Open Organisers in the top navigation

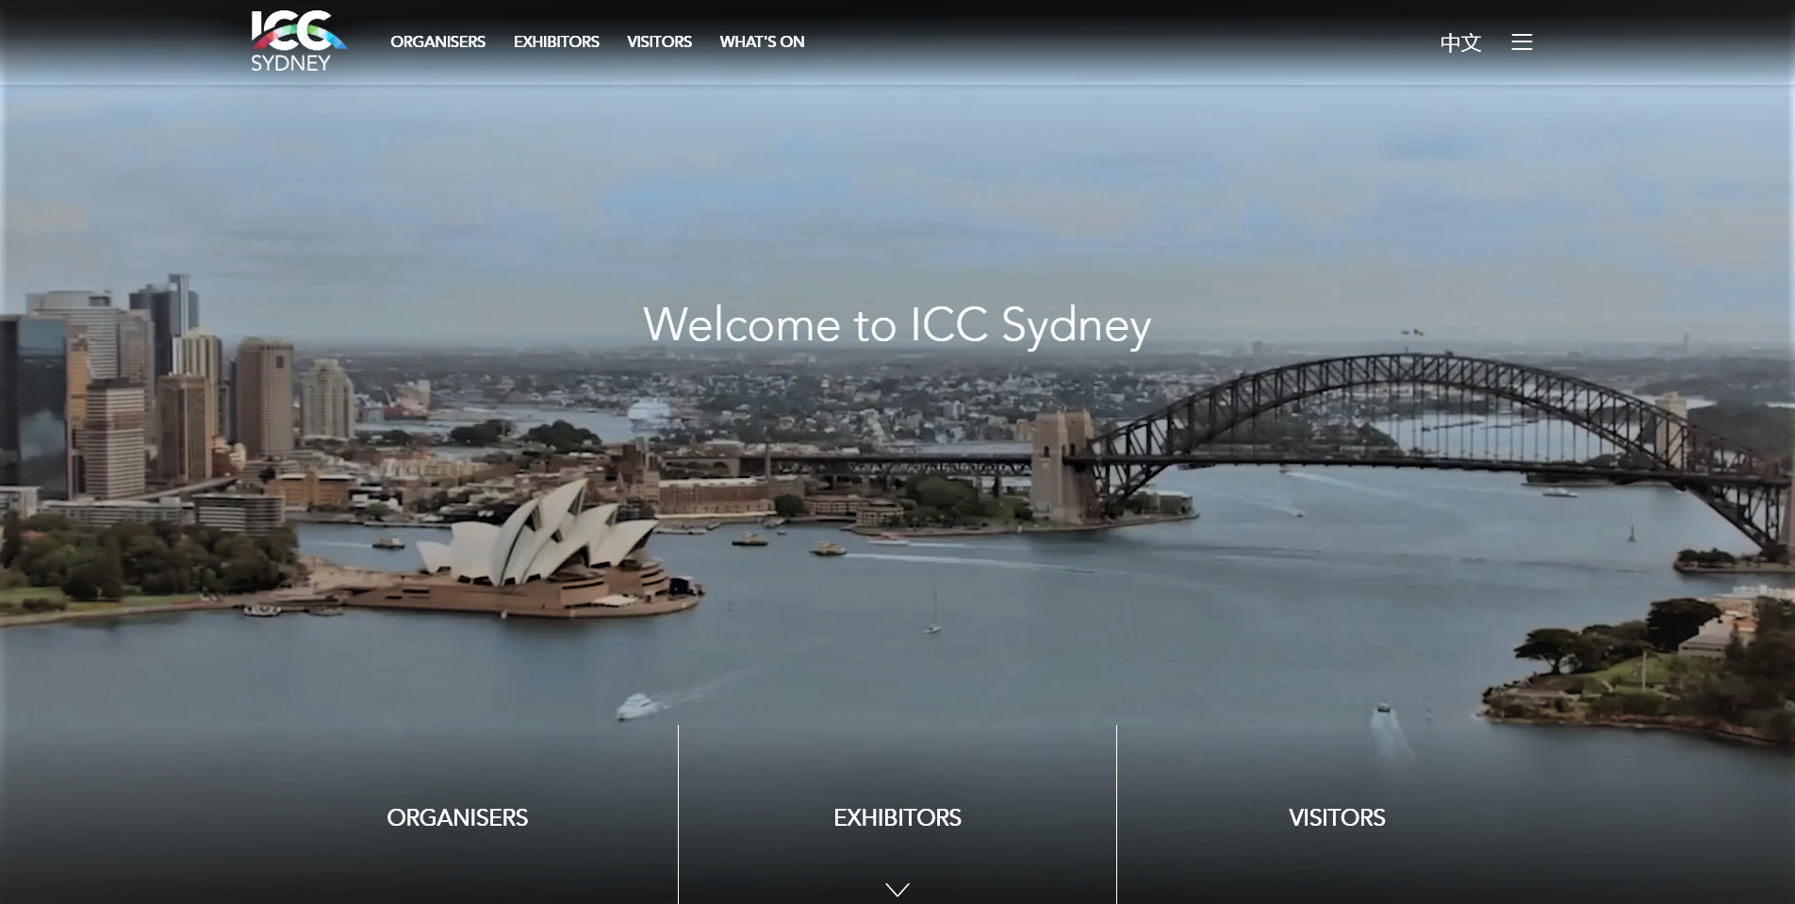437,42
